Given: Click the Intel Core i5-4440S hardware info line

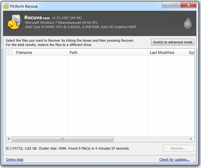Looking at the screenshot, I should [x=81, y=27].
